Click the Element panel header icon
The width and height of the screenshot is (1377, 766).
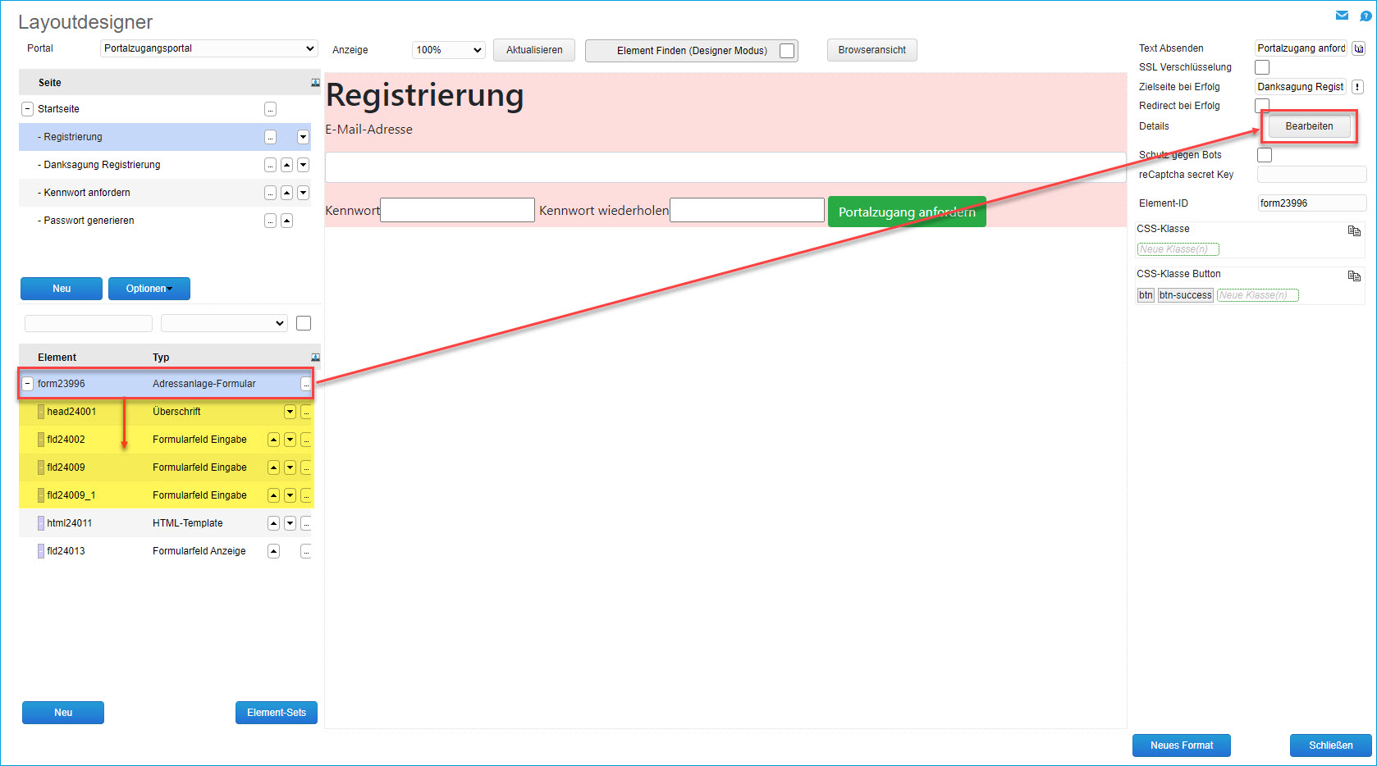click(315, 358)
